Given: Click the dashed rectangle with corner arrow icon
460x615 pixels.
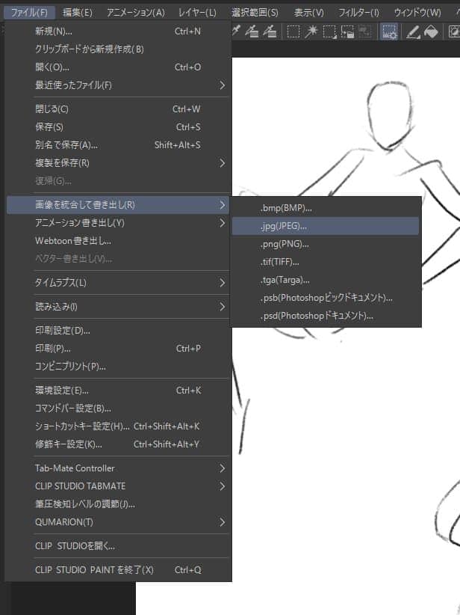Looking at the screenshot, I should coord(329,31).
